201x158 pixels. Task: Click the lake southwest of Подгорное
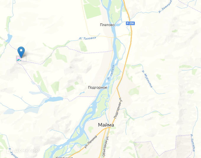[54, 99]
